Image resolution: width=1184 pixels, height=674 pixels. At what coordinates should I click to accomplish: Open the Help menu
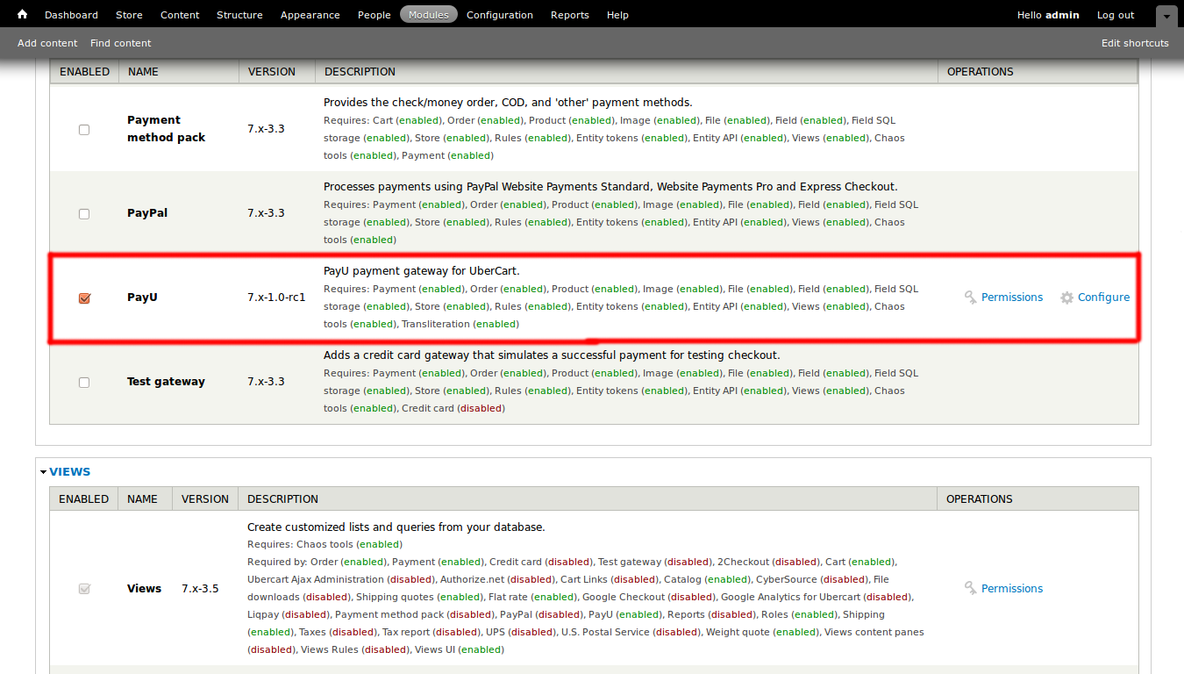click(617, 15)
